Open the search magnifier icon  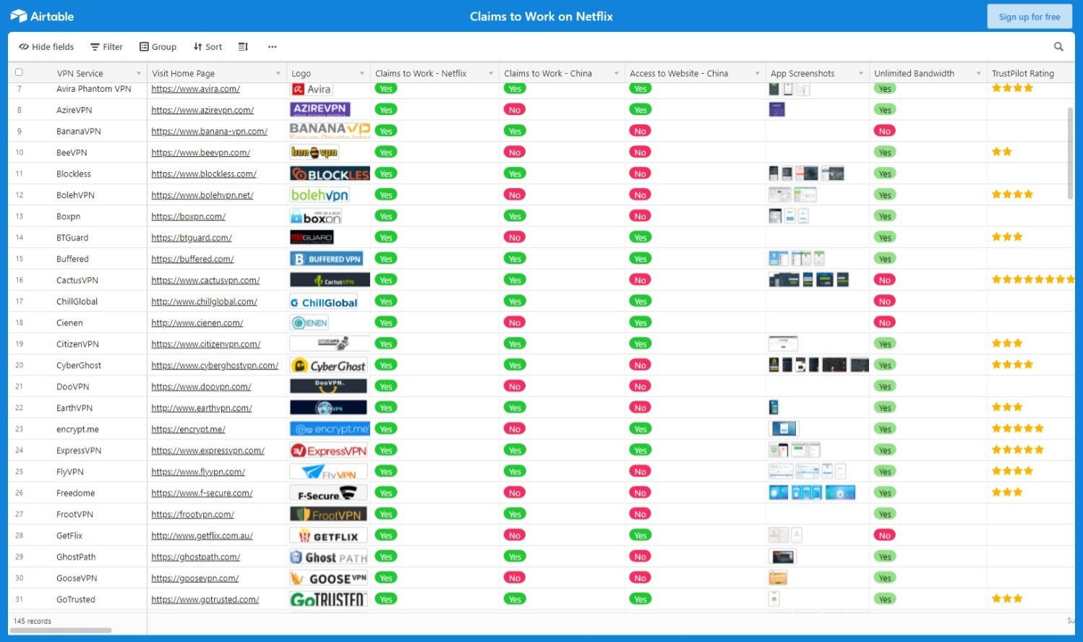(x=1058, y=47)
